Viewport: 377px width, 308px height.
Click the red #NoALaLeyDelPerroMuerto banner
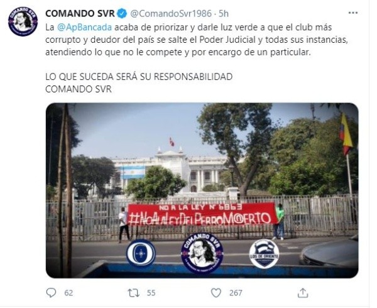(x=202, y=214)
